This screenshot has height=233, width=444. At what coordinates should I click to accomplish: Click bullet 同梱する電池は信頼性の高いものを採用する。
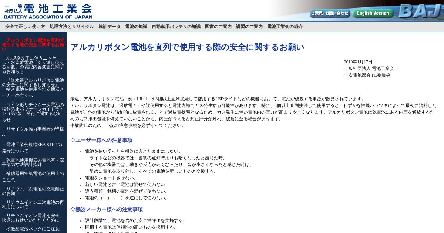click(131, 227)
